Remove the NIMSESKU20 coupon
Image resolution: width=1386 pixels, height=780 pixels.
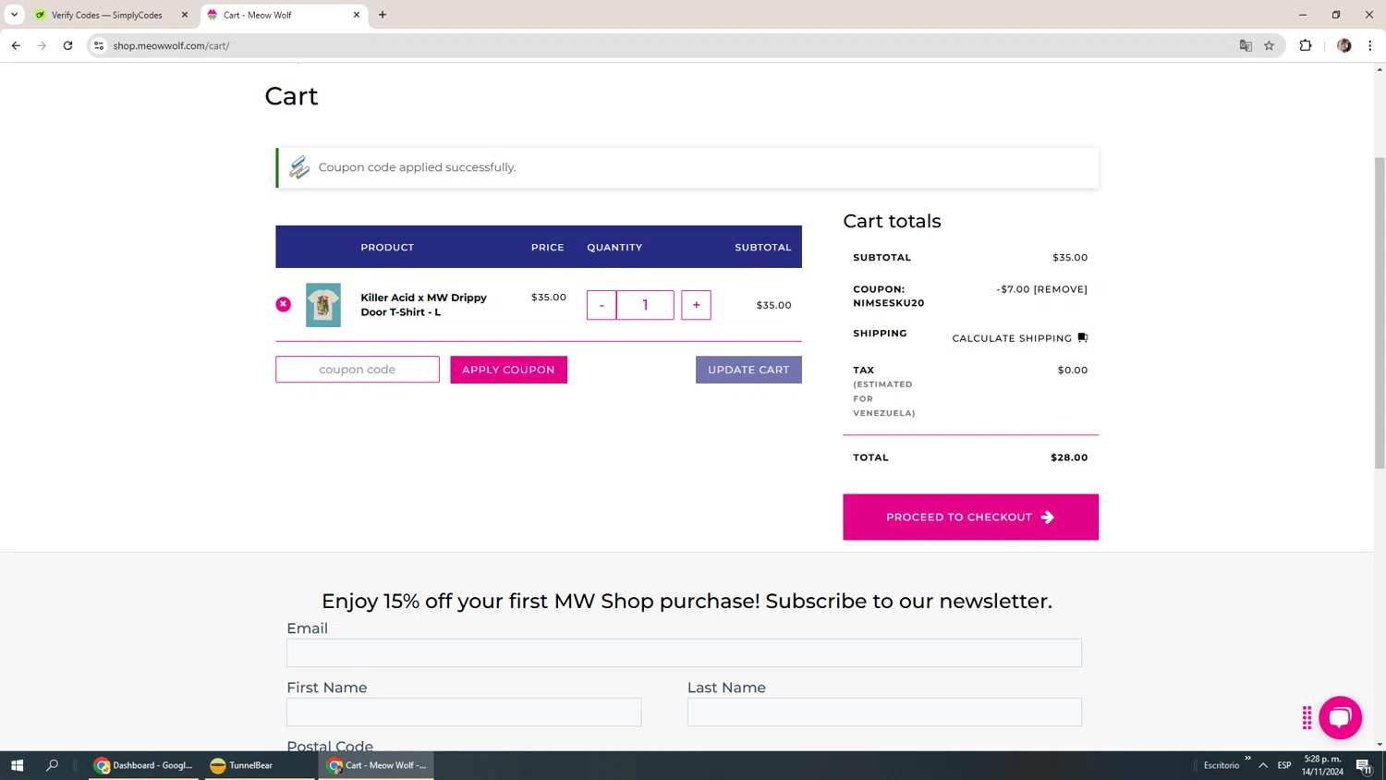(x=1061, y=289)
